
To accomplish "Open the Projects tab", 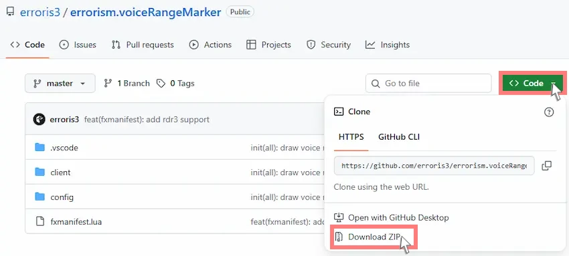I will click(x=268, y=45).
